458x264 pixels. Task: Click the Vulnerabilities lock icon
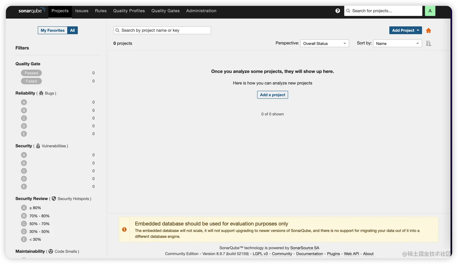click(x=38, y=146)
